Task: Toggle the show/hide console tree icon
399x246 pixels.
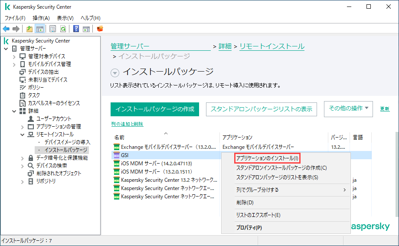Action: (40, 29)
